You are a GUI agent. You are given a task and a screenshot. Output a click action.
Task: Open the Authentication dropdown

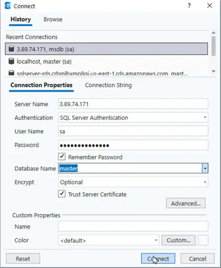[x=133, y=117]
